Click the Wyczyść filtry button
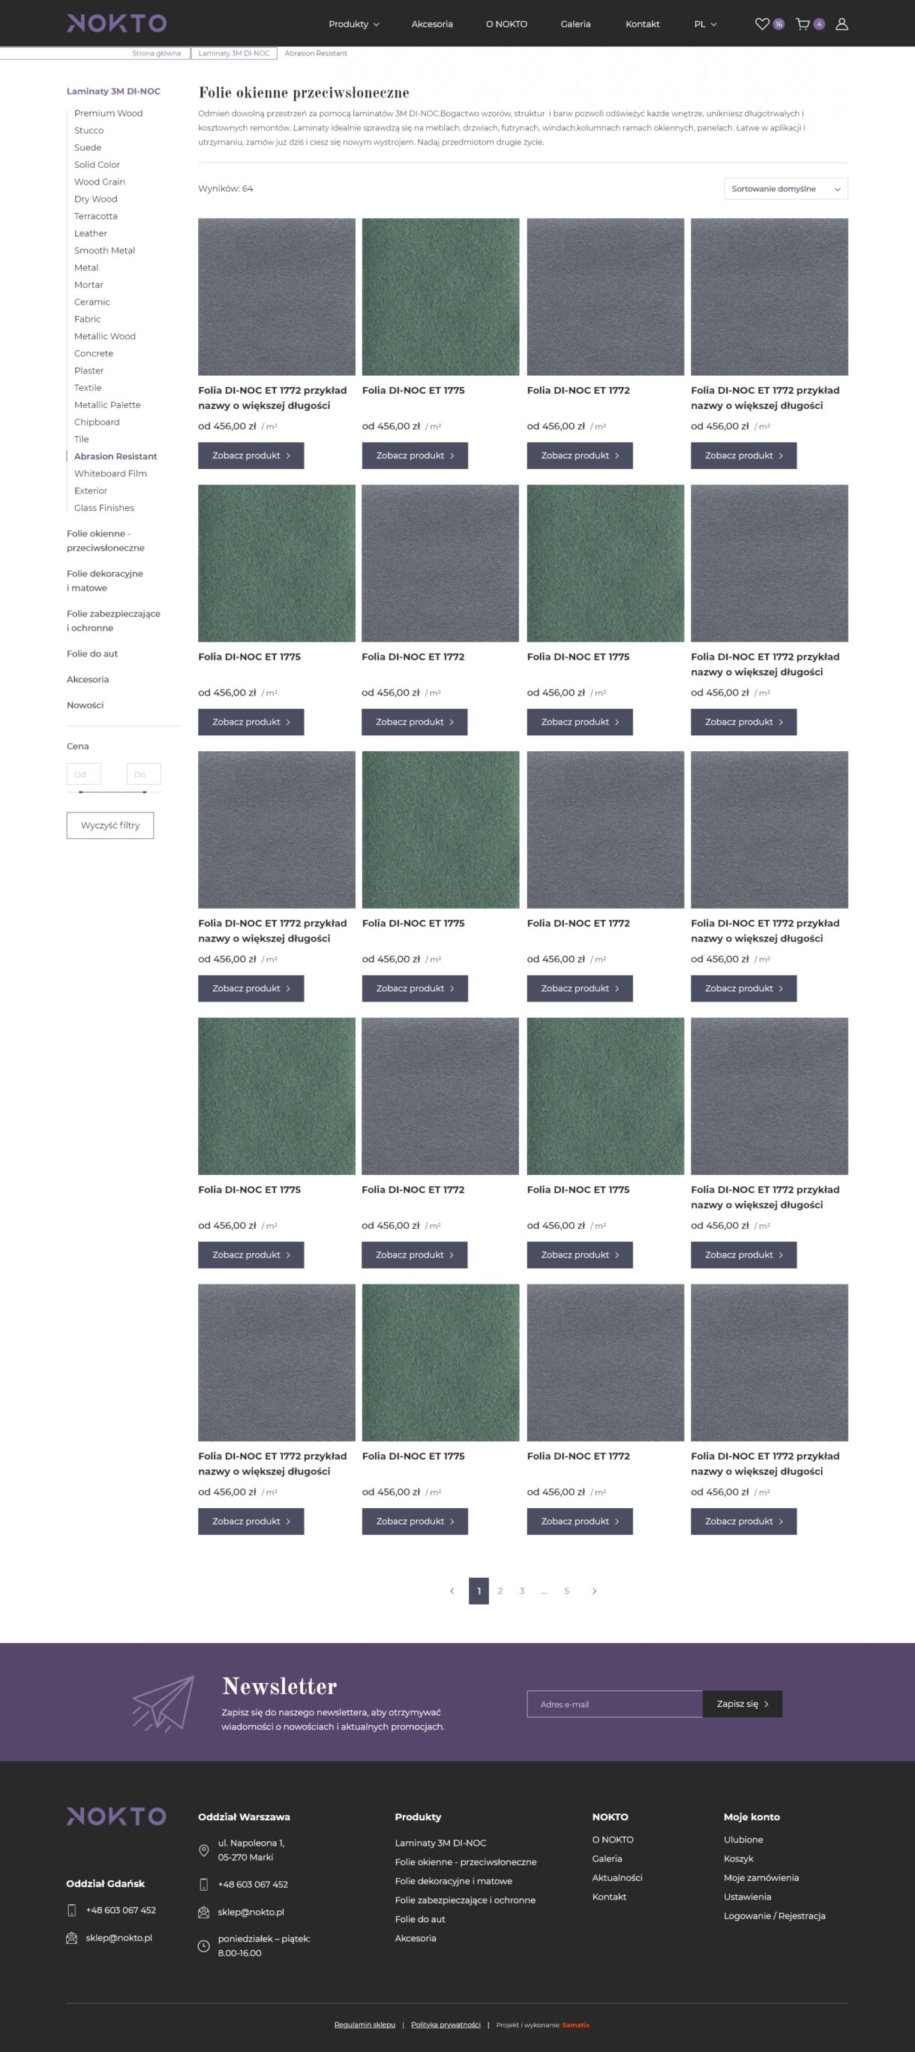The image size is (915, 2052). click(110, 825)
